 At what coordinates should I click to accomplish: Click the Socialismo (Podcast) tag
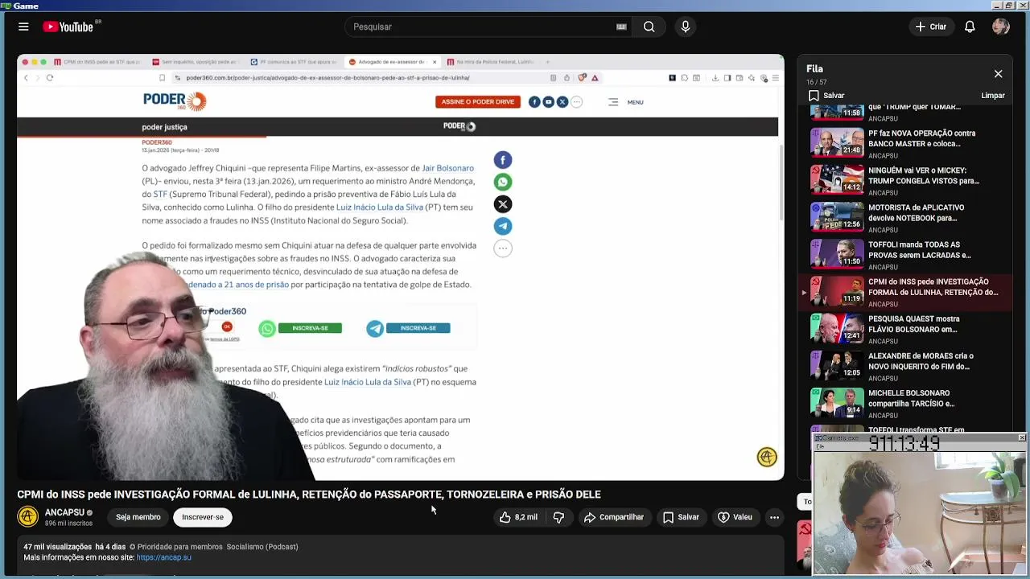tap(262, 547)
